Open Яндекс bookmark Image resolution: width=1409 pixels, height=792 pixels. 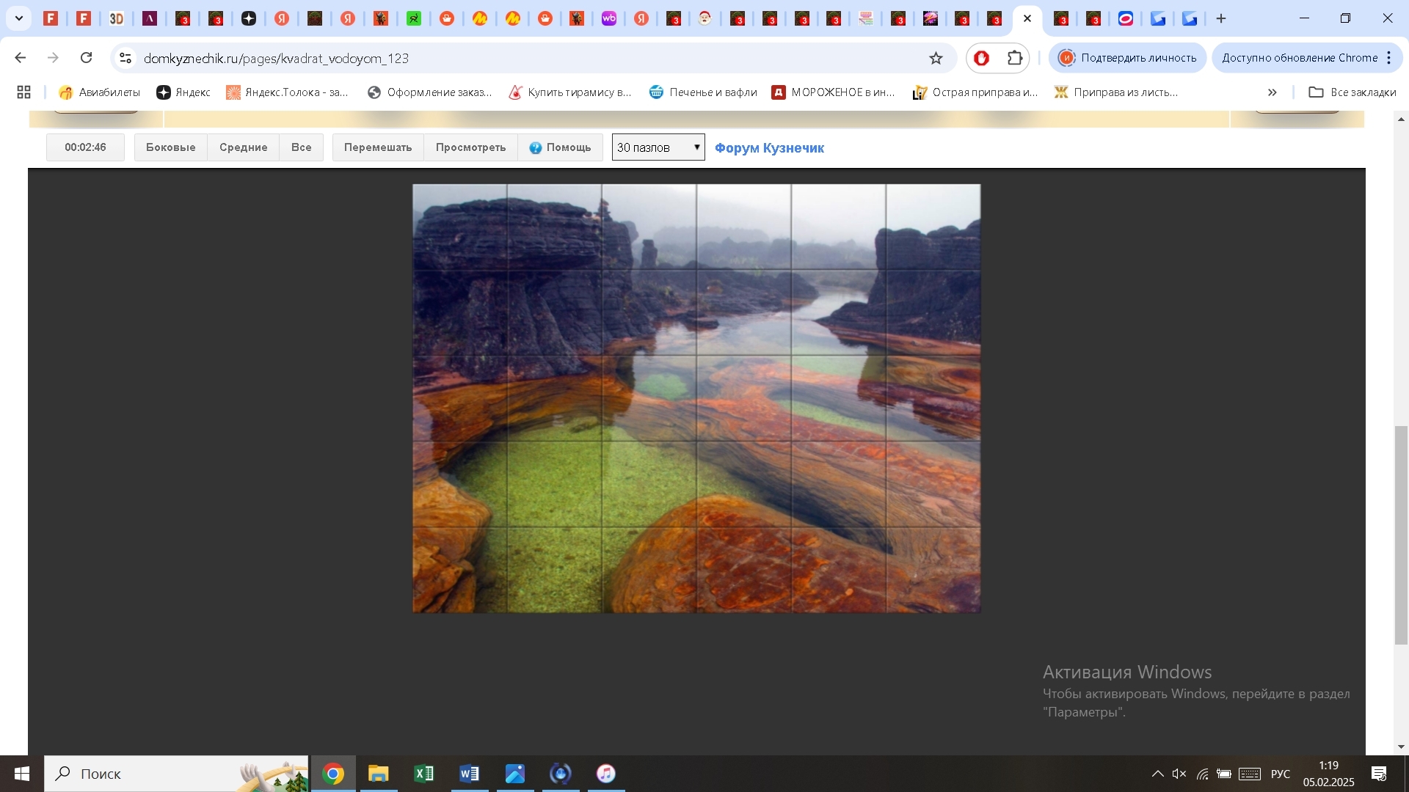click(183, 92)
